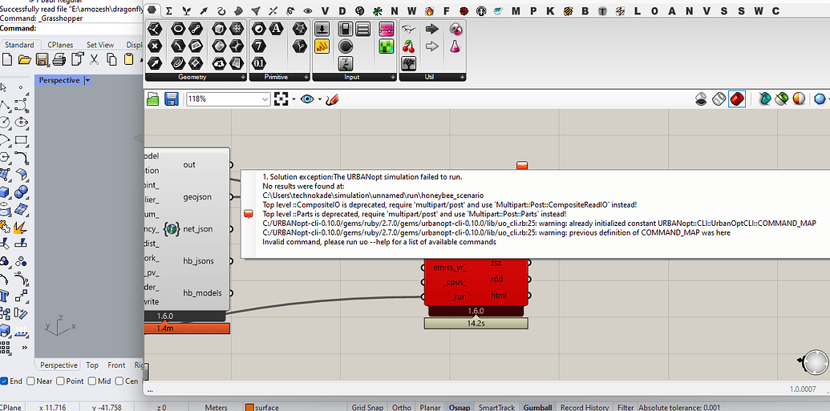Add the Number Slider input component
Screen dimensions: 830x411
[x=322, y=29]
